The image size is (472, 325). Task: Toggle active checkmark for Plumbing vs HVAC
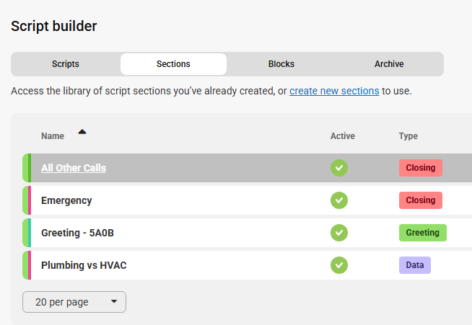point(339,265)
